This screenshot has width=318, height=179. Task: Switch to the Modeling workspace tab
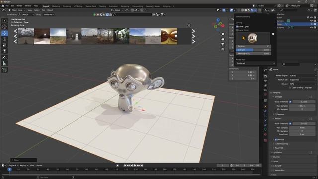[56, 6]
